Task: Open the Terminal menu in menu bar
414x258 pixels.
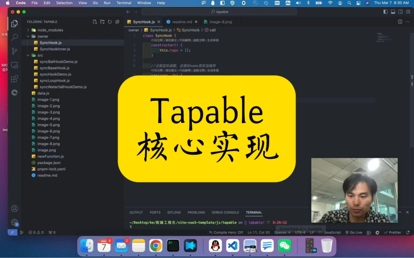Action: point(124,3)
